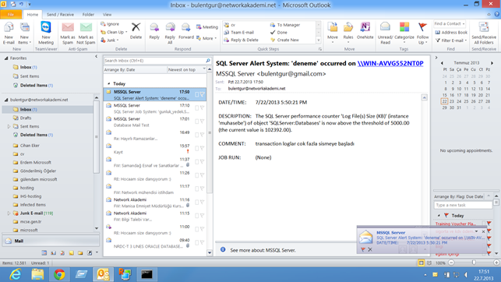
Task: Select day 22 in the calendar
Action: pos(444,101)
